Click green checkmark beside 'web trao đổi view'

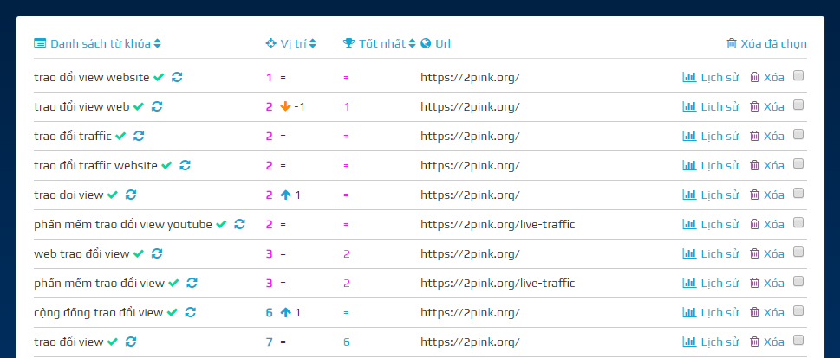[x=139, y=254]
